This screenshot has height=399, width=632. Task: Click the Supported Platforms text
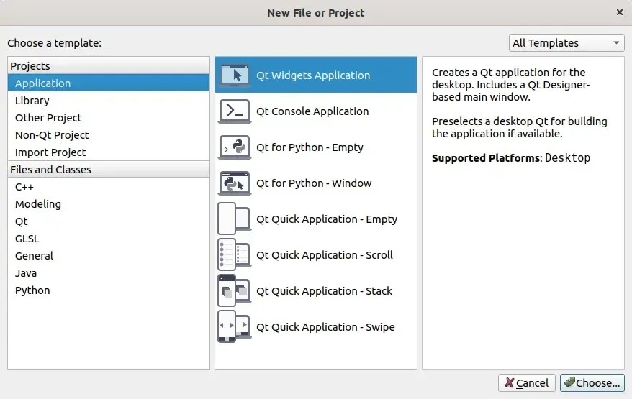click(x=486, y=158)
